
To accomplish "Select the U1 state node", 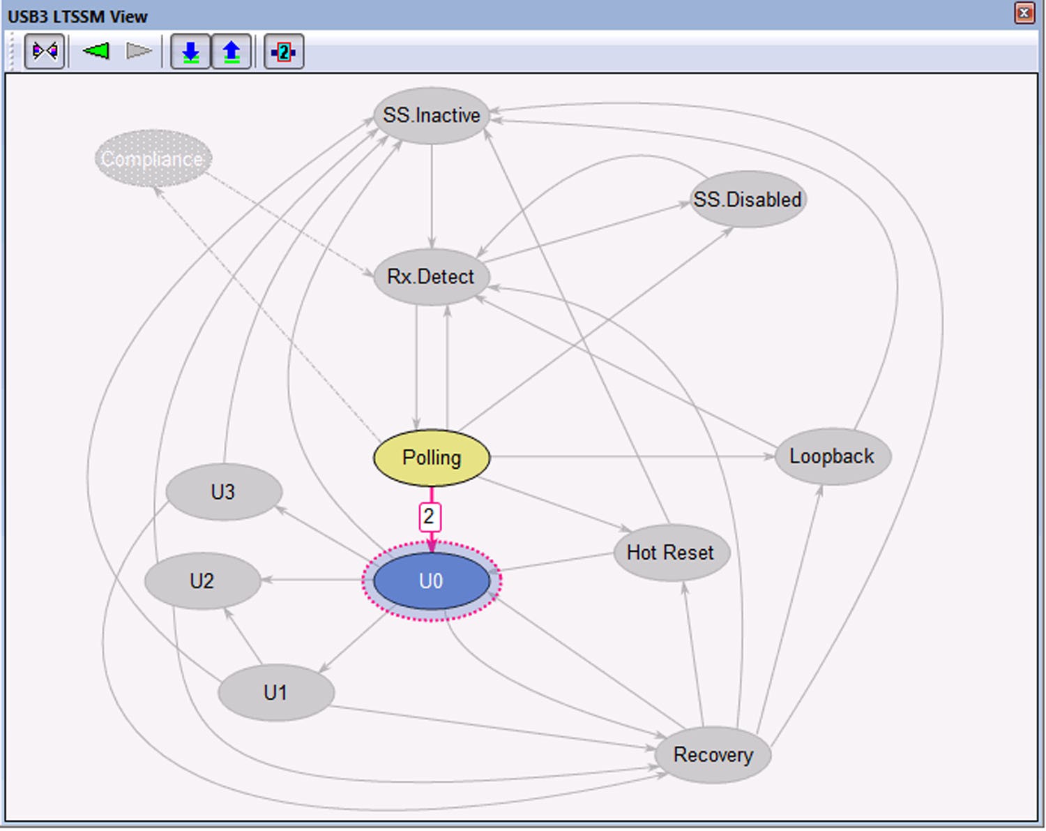I will click(276, 692).
